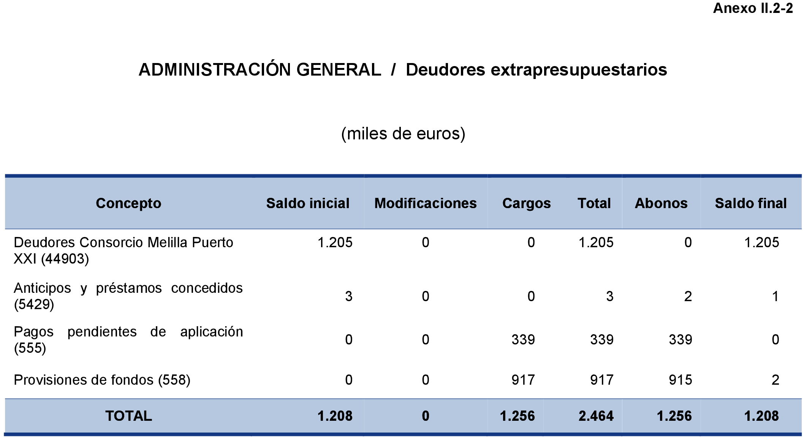Select 'Anticipos y préstamos concedidos (5429)' row label
Screen dimensions: 804x439
[128, 296]
